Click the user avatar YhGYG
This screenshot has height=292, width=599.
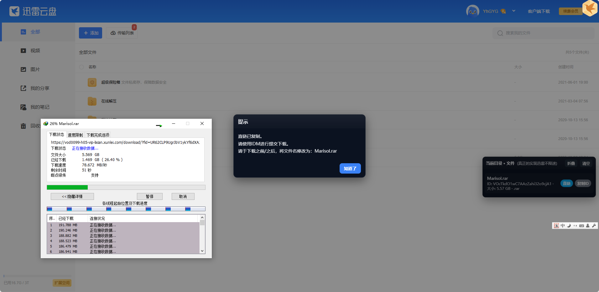472,11
